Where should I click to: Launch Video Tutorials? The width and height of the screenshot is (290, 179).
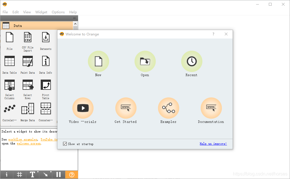click(x=83, y=108)
